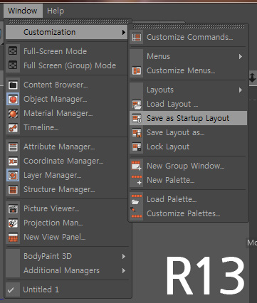Viewport: 257px width, 303px height.
Task: Choose Save as Startup Layout
Action: pos(189,118)
